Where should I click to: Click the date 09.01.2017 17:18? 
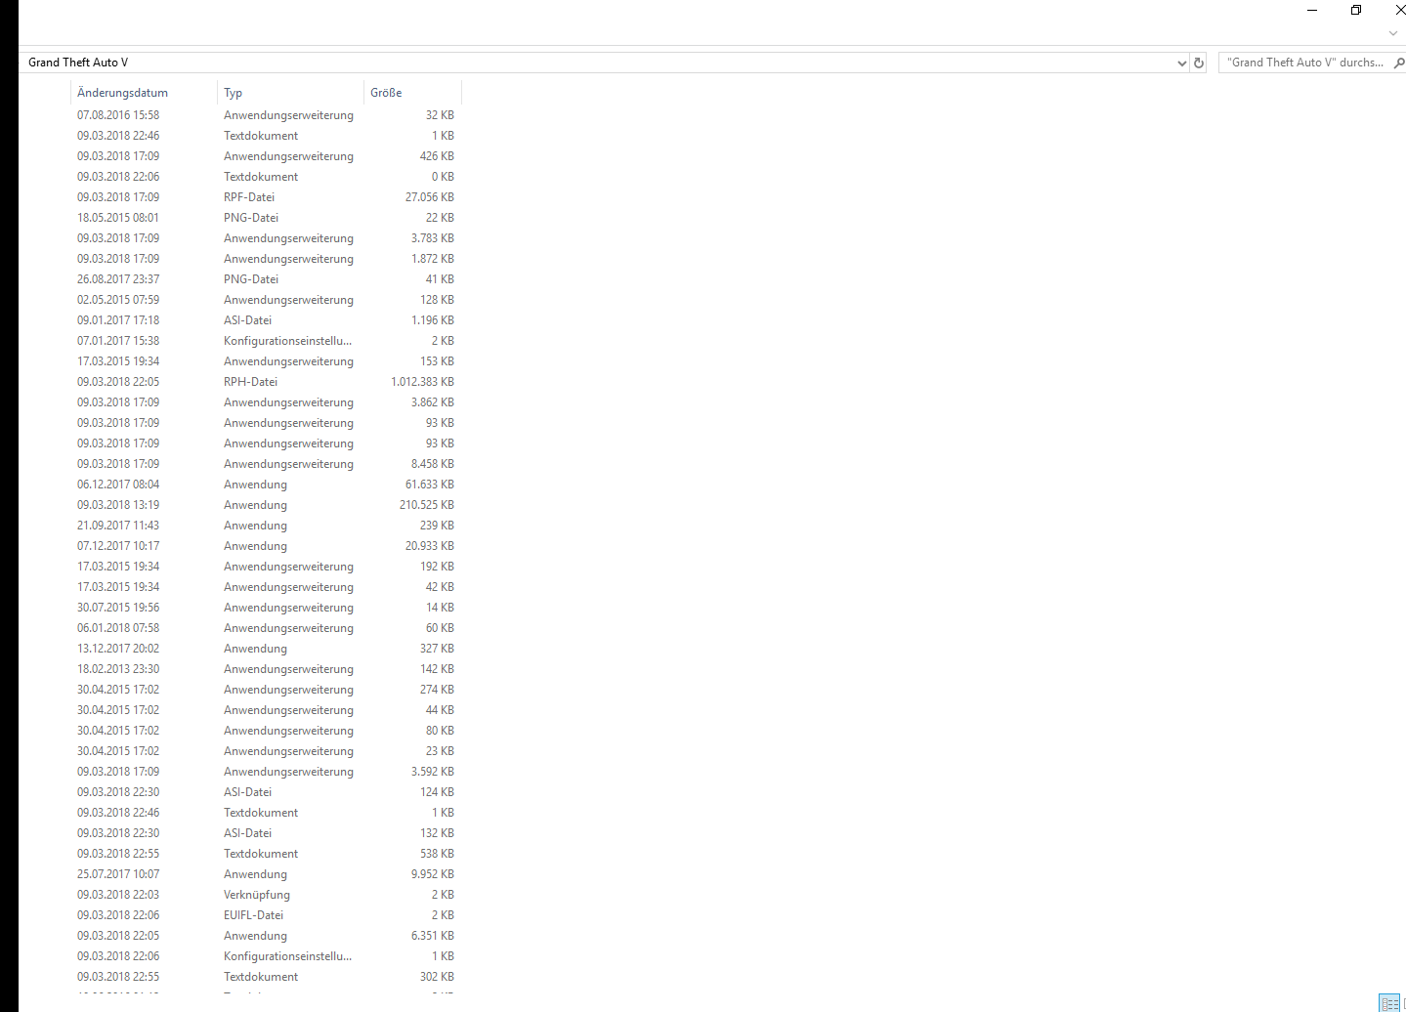coord(118,320)
